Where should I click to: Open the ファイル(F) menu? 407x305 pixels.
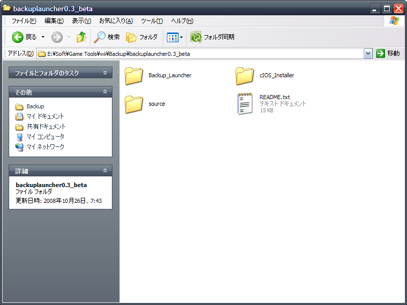(24, 21)
